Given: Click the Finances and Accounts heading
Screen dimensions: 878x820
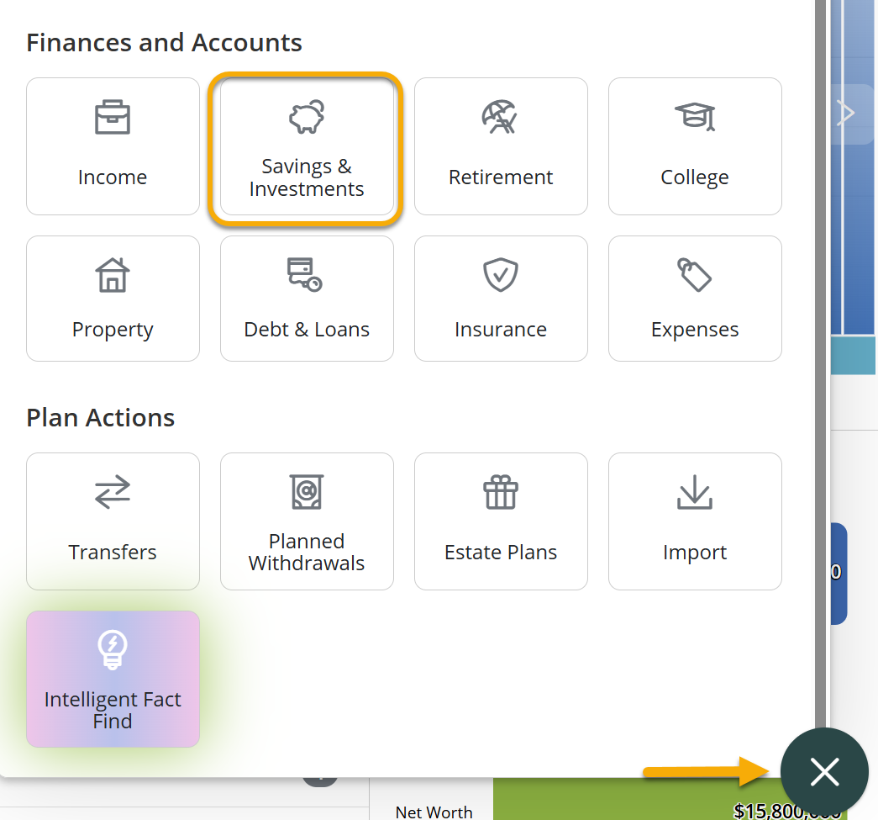Looking at the screenshot, I should (164, 43).
